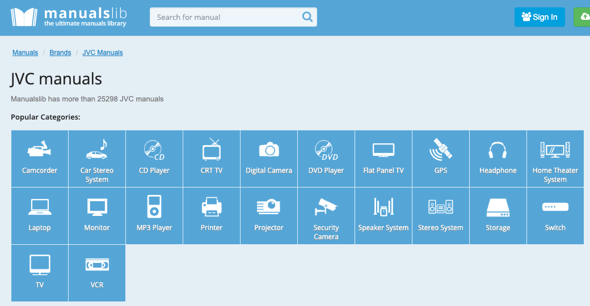Open the Monitor category
The height and width of the screenshot is (306, 590).
pos(96,216)
